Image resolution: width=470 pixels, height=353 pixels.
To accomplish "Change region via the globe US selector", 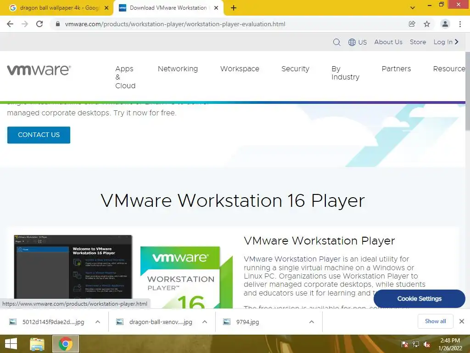I will coord(358,42).
